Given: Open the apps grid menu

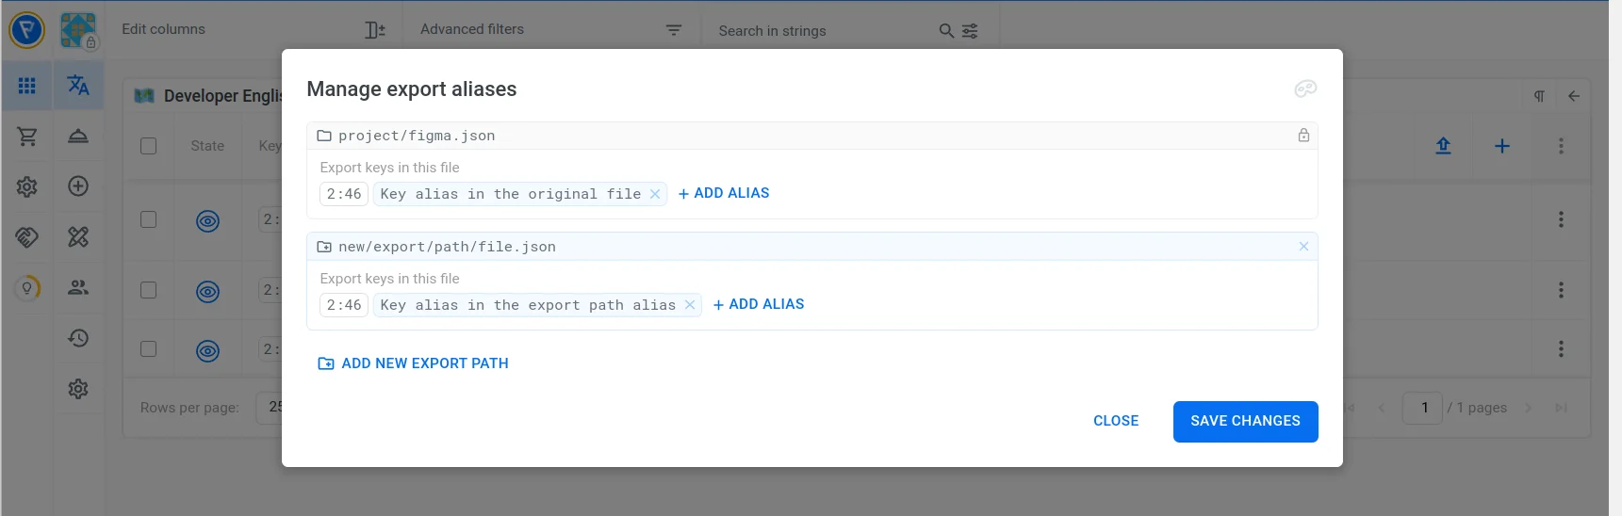Looking at the screenshot, I should tap(27, 86).
